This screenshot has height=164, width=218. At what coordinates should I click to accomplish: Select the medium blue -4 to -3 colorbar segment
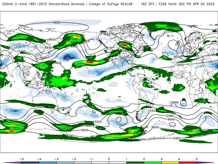(48, 163)
